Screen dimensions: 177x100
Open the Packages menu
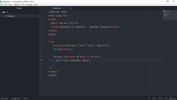click(x=29, y=4)
